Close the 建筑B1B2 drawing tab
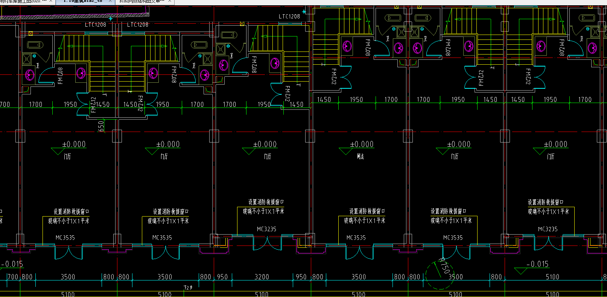607x297 pixels. (111, 2)
